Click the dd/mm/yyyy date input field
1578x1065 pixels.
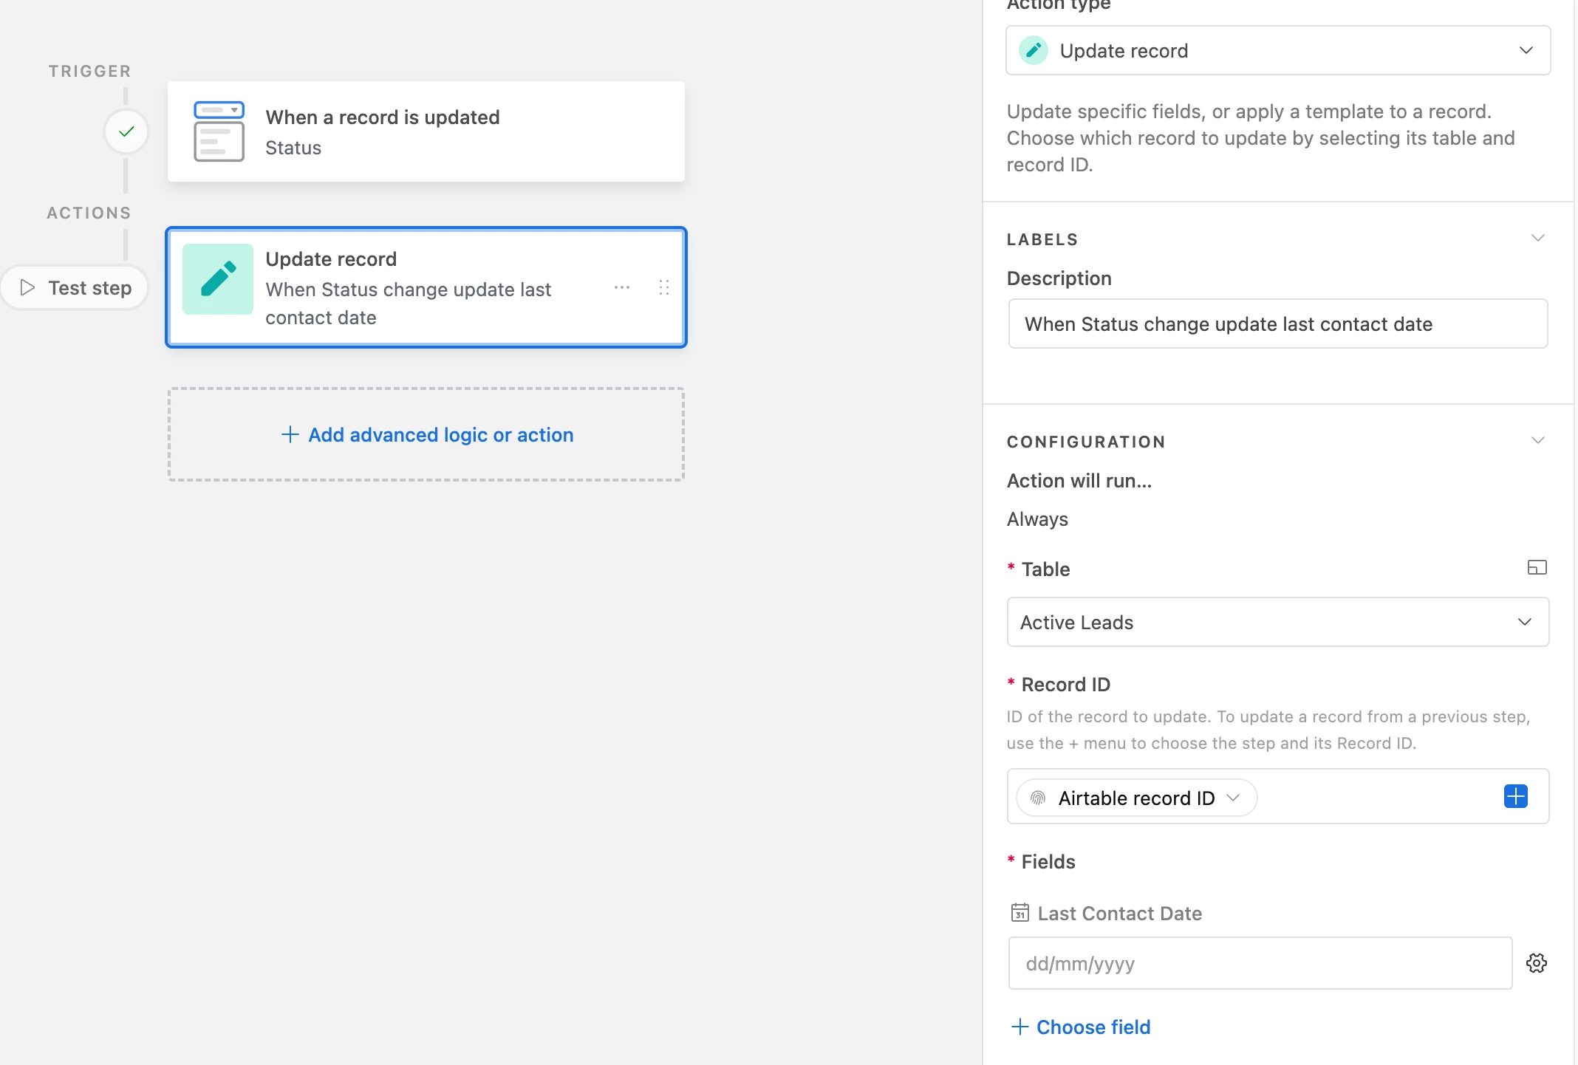click(1260, 963)
